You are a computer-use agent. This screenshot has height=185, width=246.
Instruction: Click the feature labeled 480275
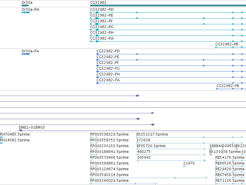pyautogui.click(x=144, y=152)
